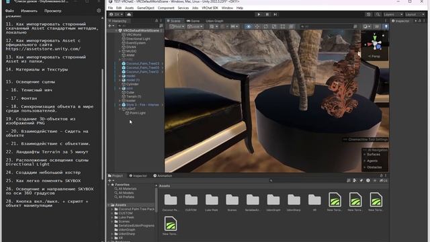430x242 pixels.
Task: Select EventSystem object in Hierarchy
Action: (x=136, y=43)
